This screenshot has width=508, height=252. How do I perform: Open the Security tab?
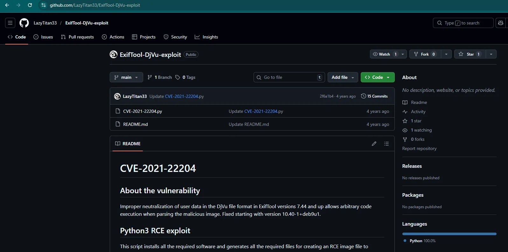175,37
